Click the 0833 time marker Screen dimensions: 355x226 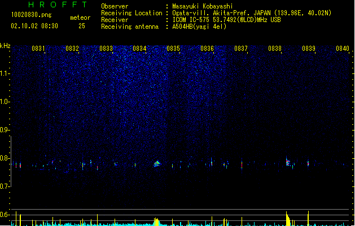pos(106,49)
